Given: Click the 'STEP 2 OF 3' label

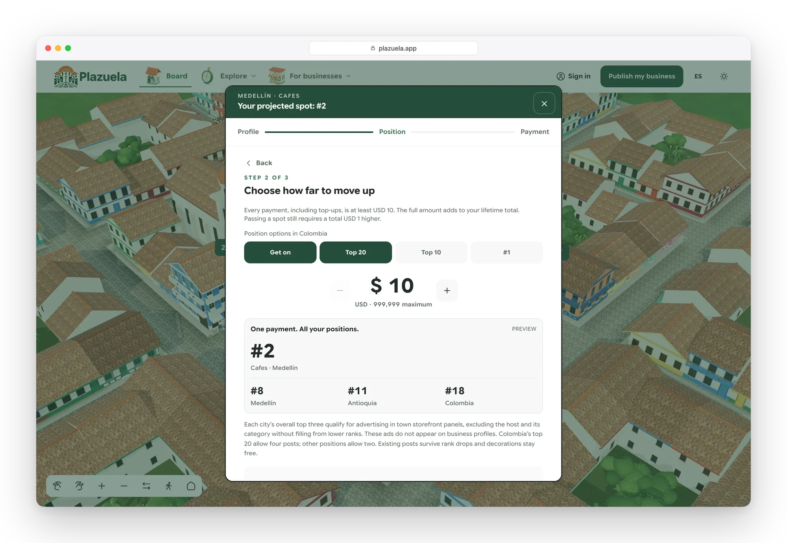Looking at the screenshot, I should point(266,178).
